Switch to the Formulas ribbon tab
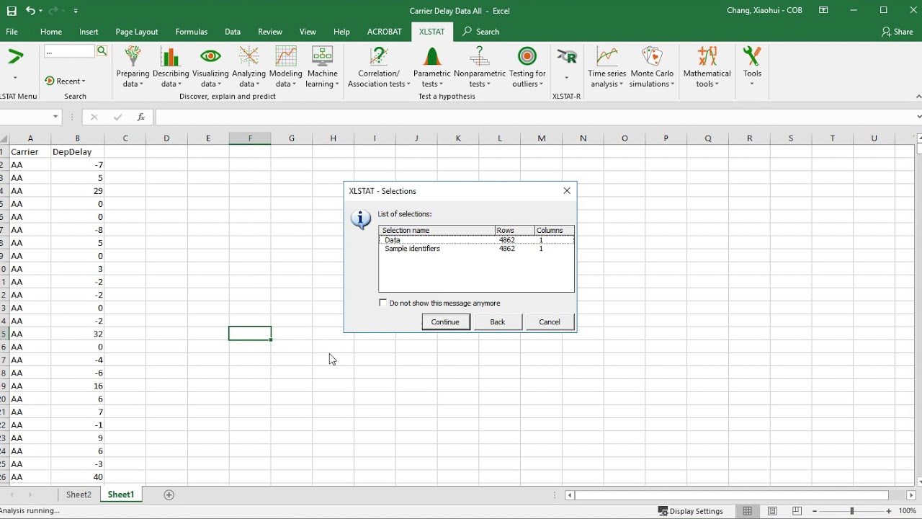The height and width of the screenshot is (519, 922). click(x=191, y=32)
